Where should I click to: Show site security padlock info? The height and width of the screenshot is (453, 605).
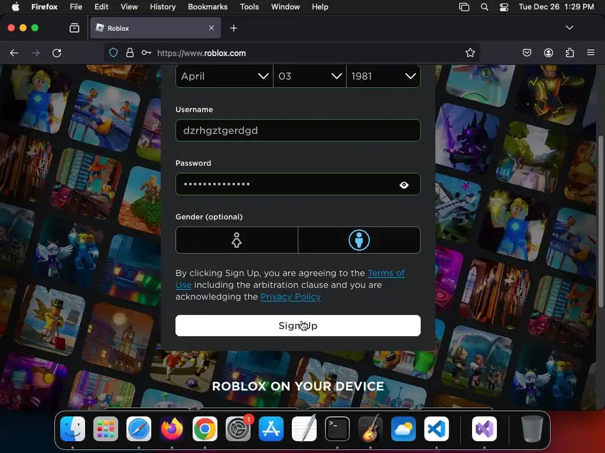click(x=129, y=52)
